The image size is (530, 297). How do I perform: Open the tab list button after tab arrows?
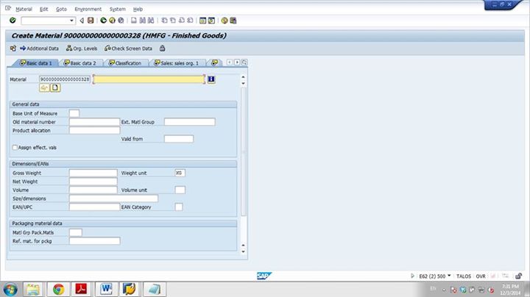(244, 62)
